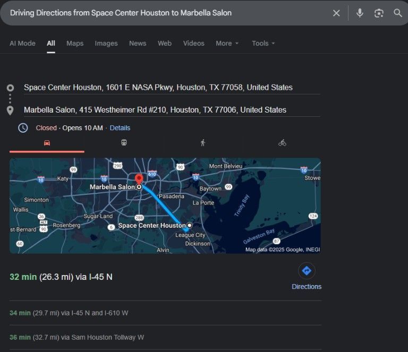Click the 'Trinity Bay' label on the map
The width and height of the screenshot is (408, 352).
[242, 205]
